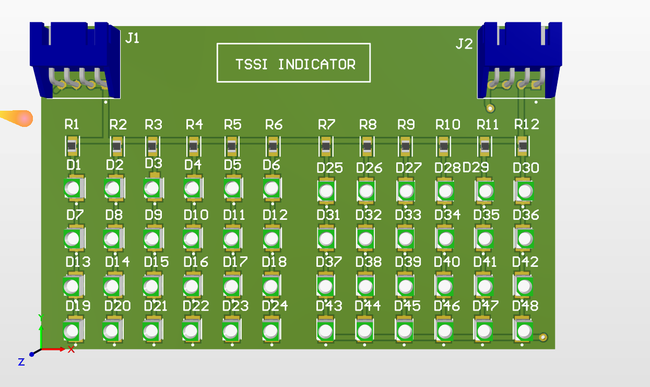Select LED D27 on the board
Image resolution: width=650 pixels, height=387 pixels.
(406, 191)
